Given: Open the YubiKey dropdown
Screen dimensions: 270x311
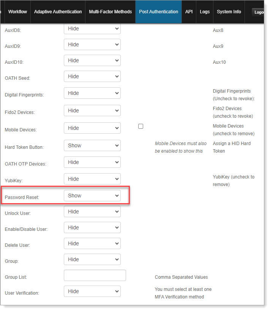Looking at the screenshot, I should pos(92,179).
